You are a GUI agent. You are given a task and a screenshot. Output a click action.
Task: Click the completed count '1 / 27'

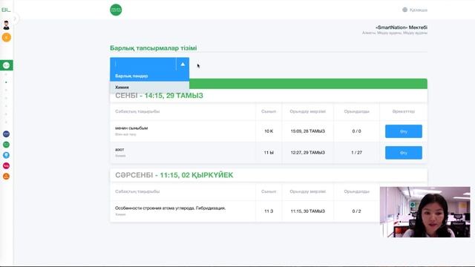(356, 153)
